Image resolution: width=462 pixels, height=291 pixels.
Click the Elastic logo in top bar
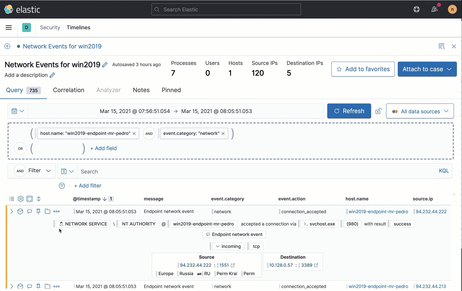(22, 9)
